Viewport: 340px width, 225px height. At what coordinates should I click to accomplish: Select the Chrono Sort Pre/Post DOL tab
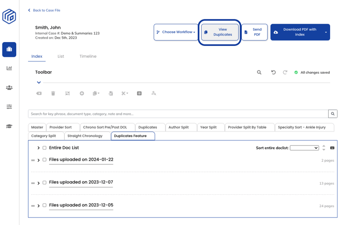107,127
